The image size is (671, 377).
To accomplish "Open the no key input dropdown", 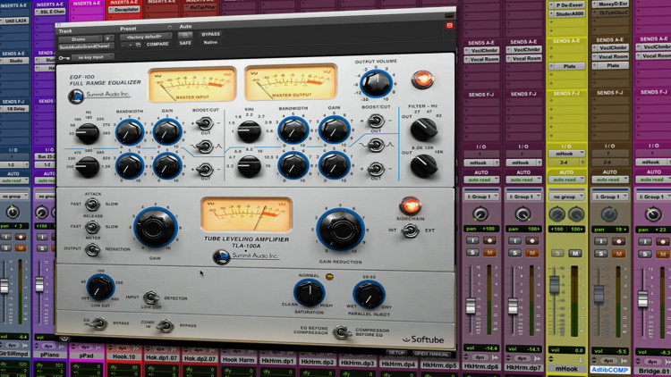I will point(93,57).
